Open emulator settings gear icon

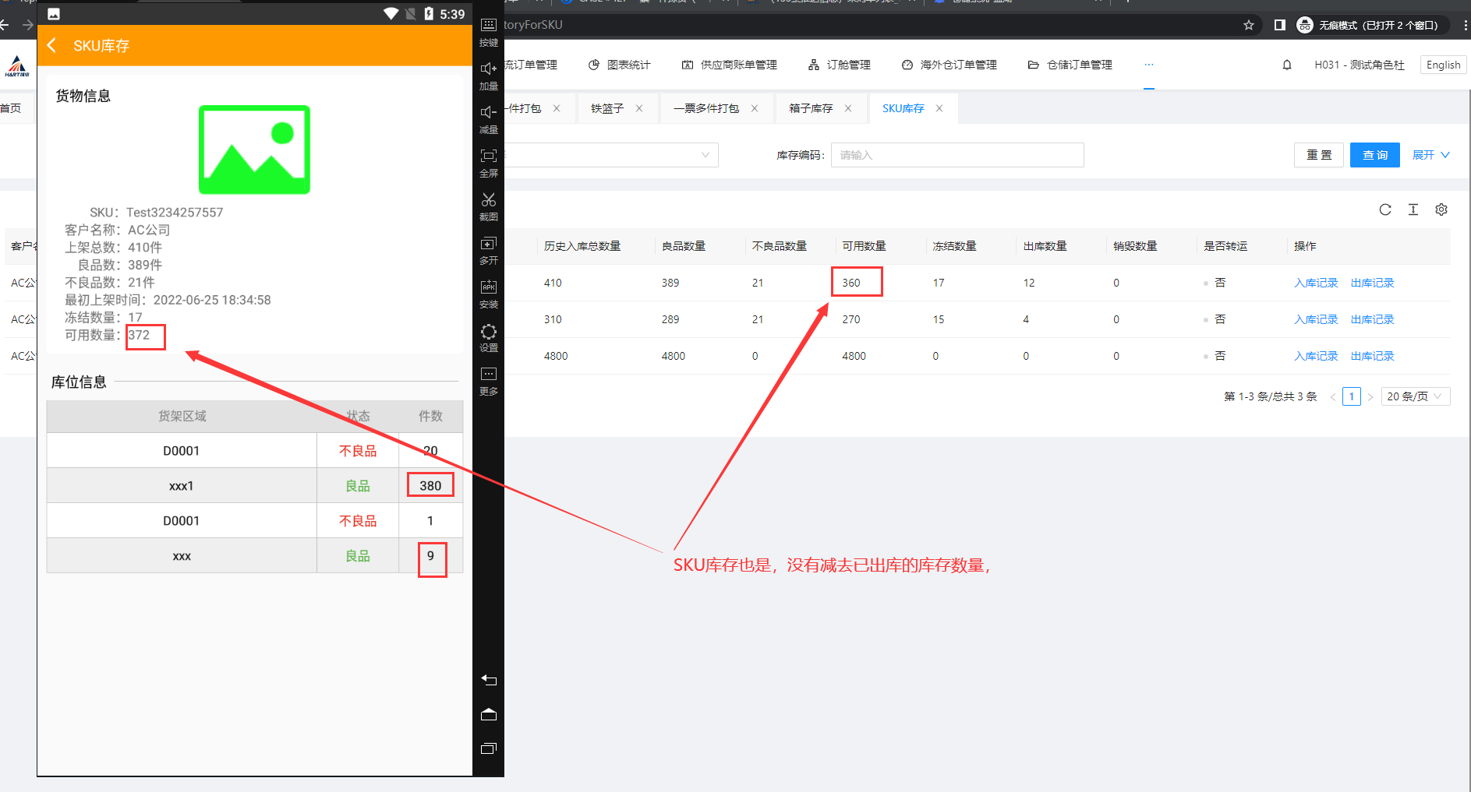489,332
